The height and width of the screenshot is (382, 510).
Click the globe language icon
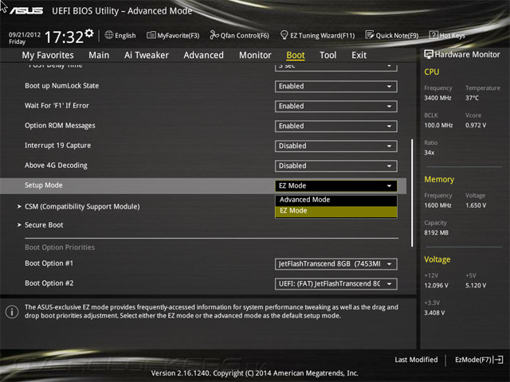pyautogui.click(x=109, y=35)
